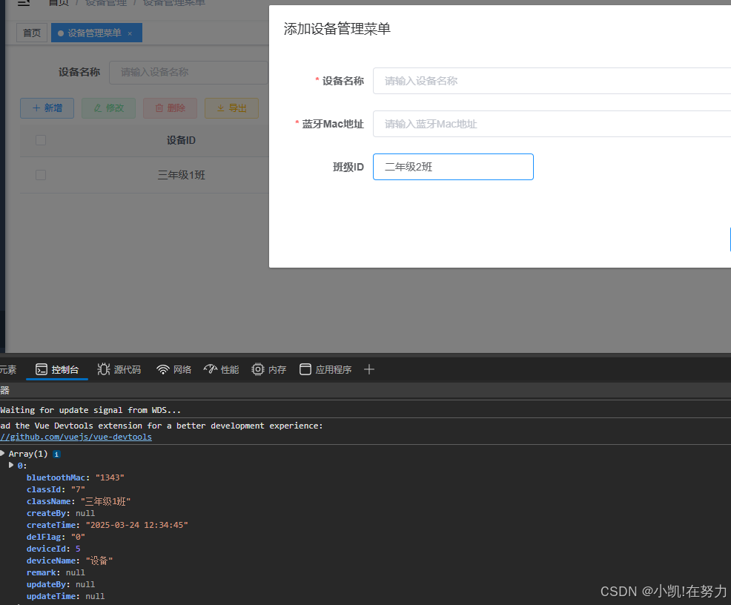
Task: Click the updateBy: null property line
Action: tap(61, 584)
